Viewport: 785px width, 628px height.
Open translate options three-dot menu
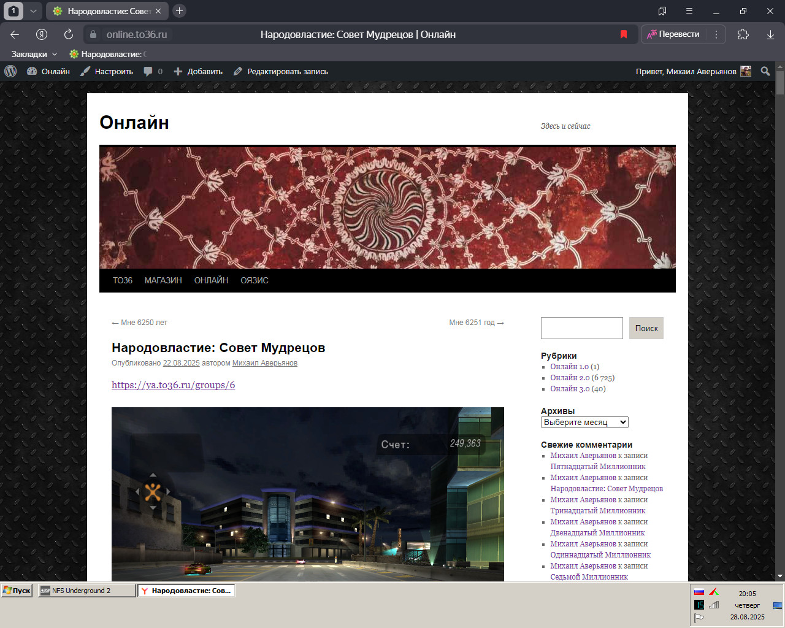[x=716, y=34]
